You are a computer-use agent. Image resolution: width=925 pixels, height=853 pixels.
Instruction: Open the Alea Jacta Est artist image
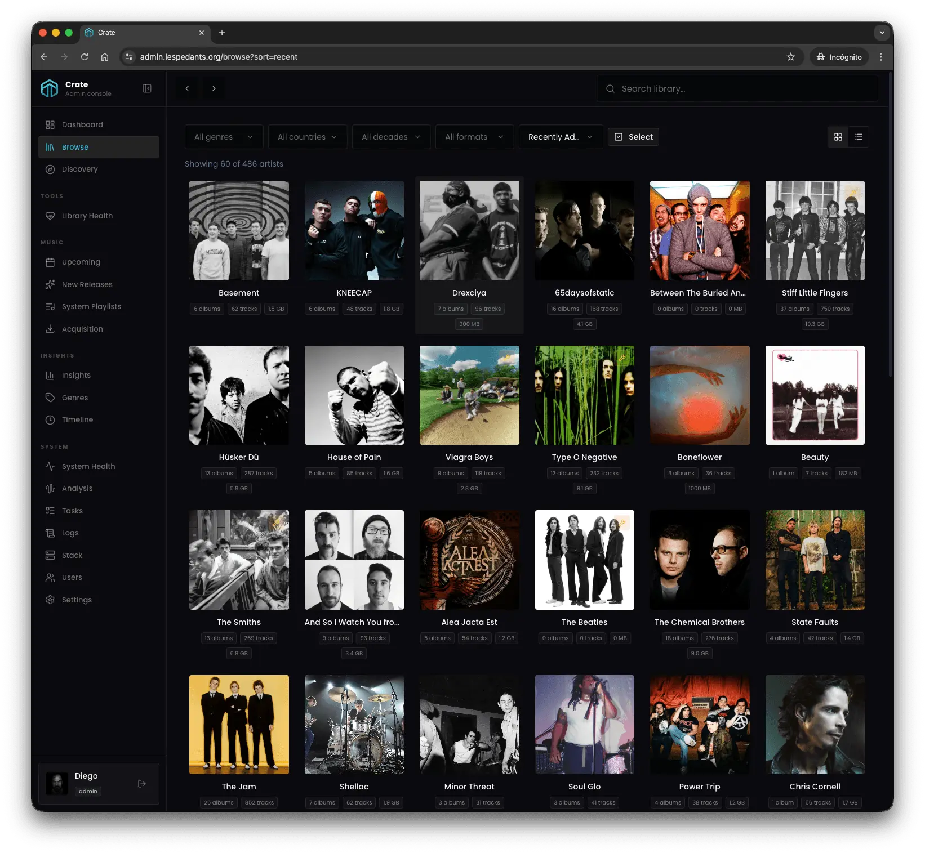[x=469, y=560]
